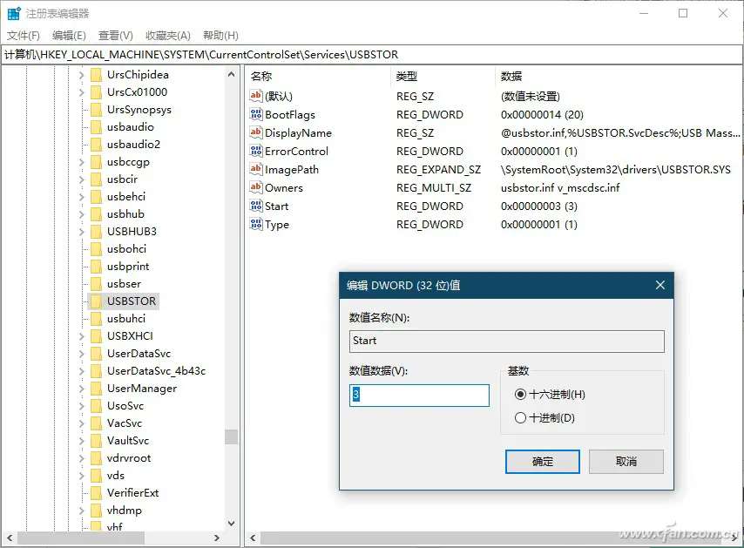This screenshot has width=744, height=548.
Task: Click the DisplayName string value icon
Action: pos(256,132)
